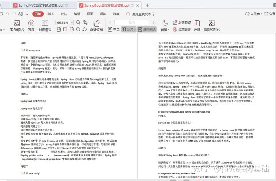
Task: Open the 插入 ribbon tab
Action: point(51,14)
